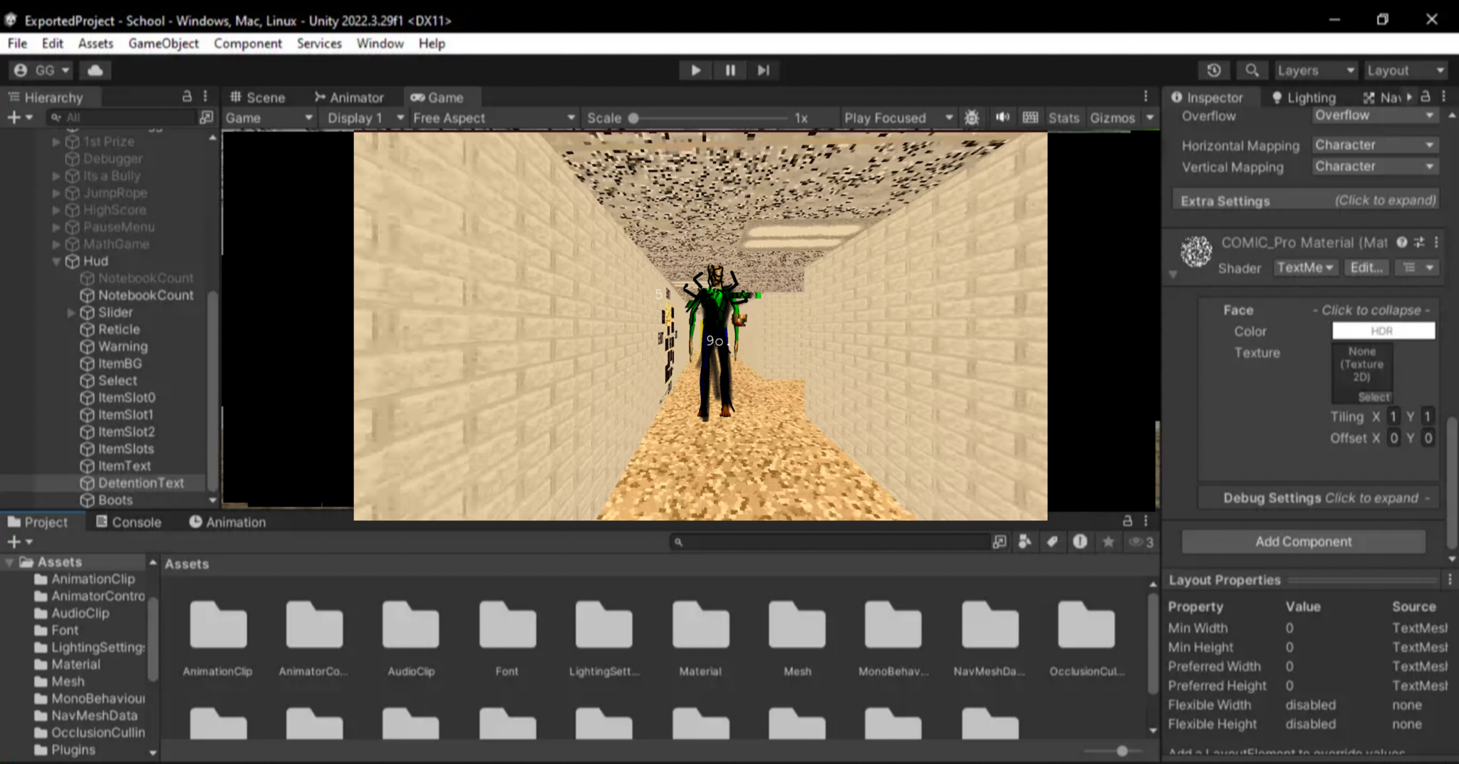Expand the Debug Settings section
This screenshot has width=1459, height=764.
1320,498
